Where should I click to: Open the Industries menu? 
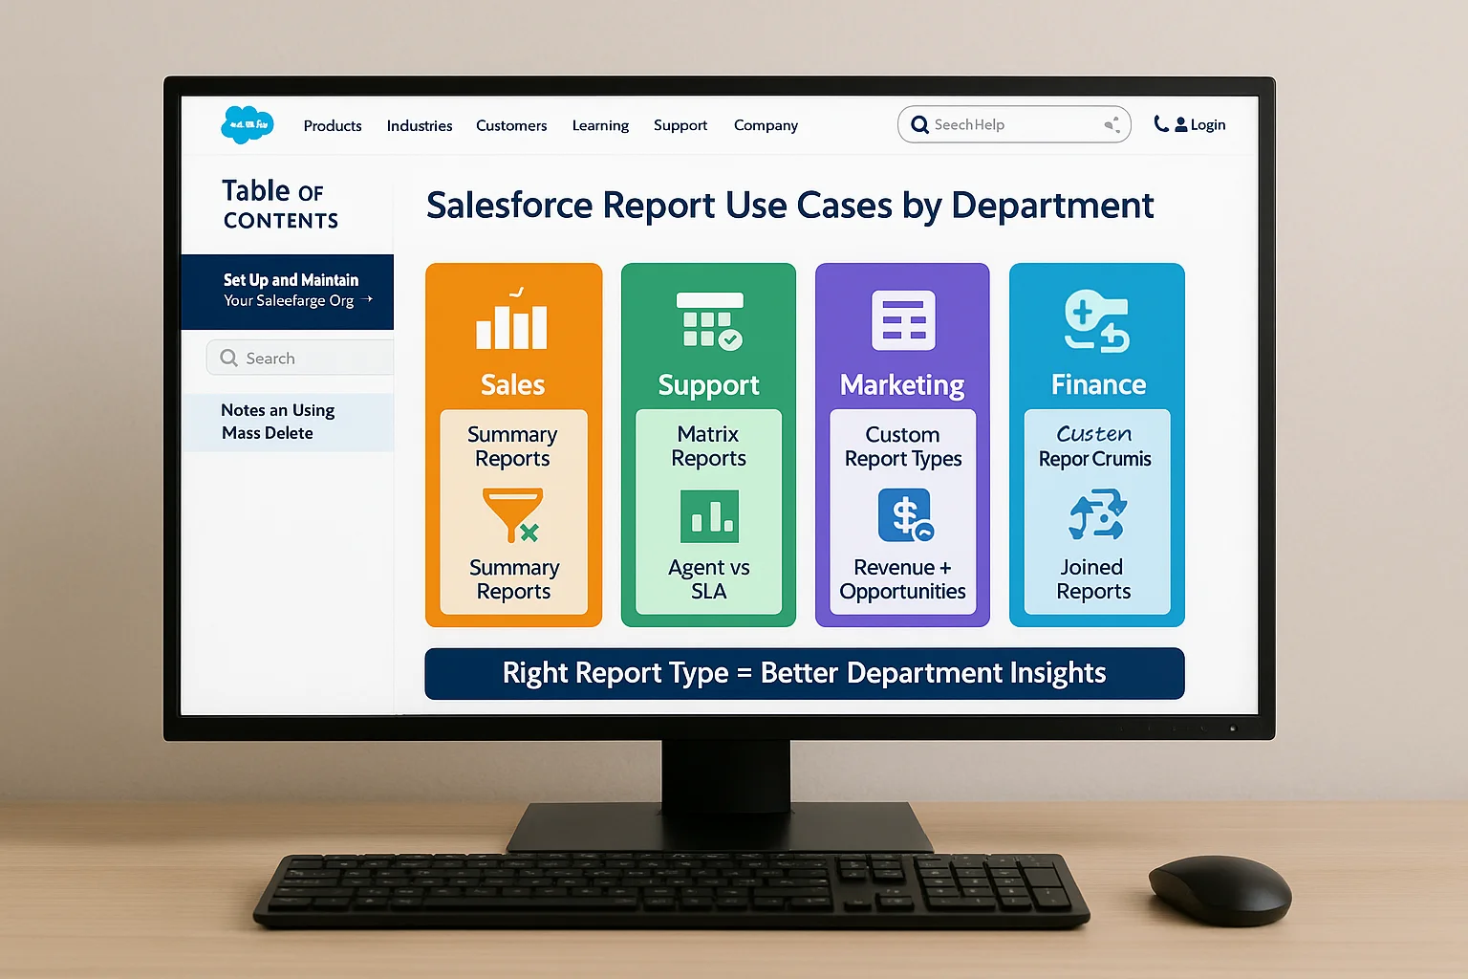[420, 126]
